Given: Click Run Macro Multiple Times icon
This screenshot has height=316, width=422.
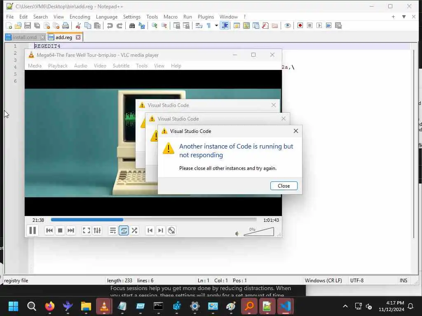Looking at the screenshot, I should coord(328,26).
